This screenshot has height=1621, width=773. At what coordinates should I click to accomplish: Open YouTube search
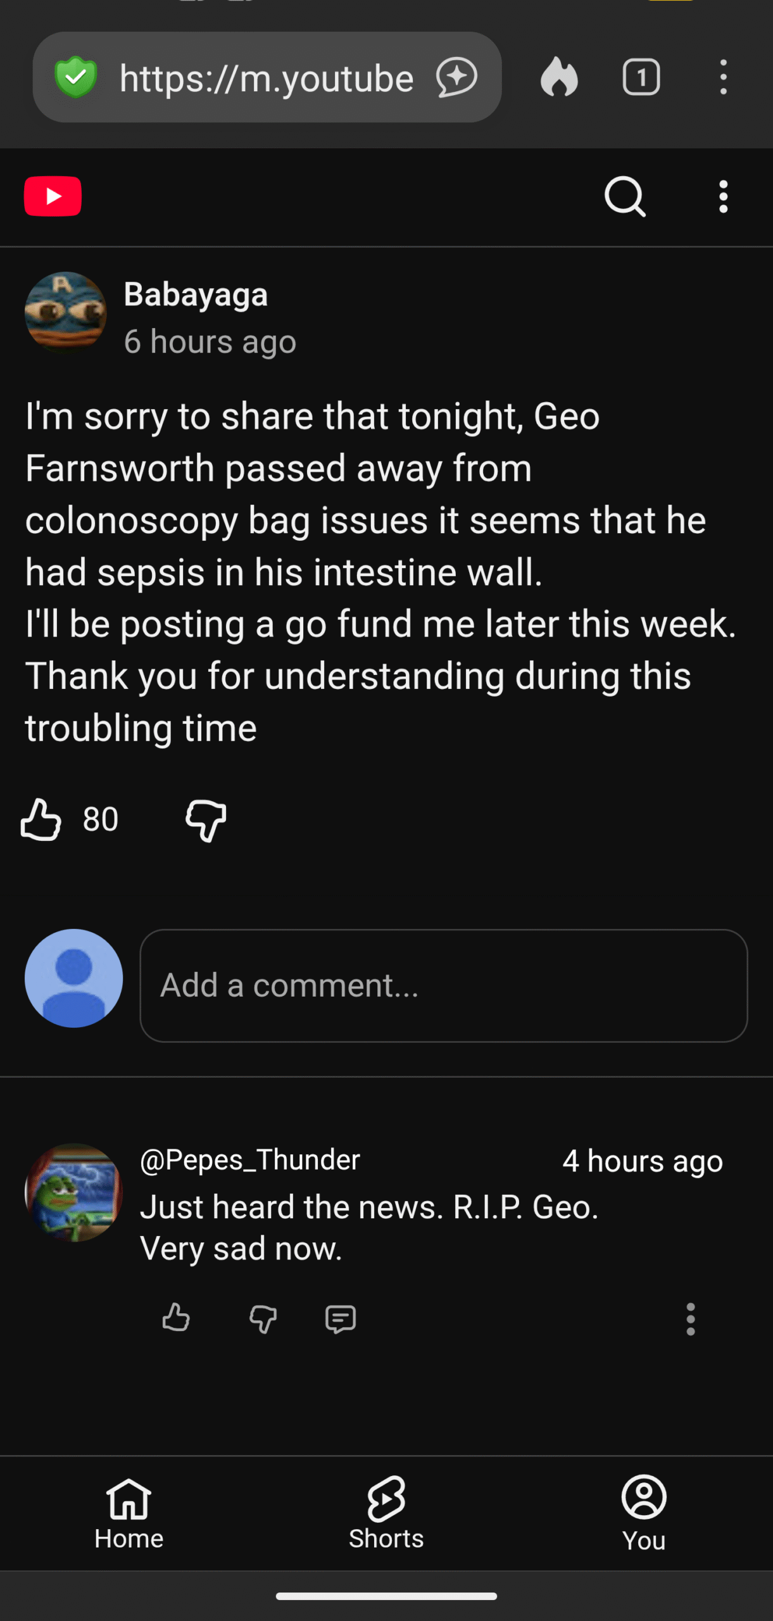click(624, 196)
